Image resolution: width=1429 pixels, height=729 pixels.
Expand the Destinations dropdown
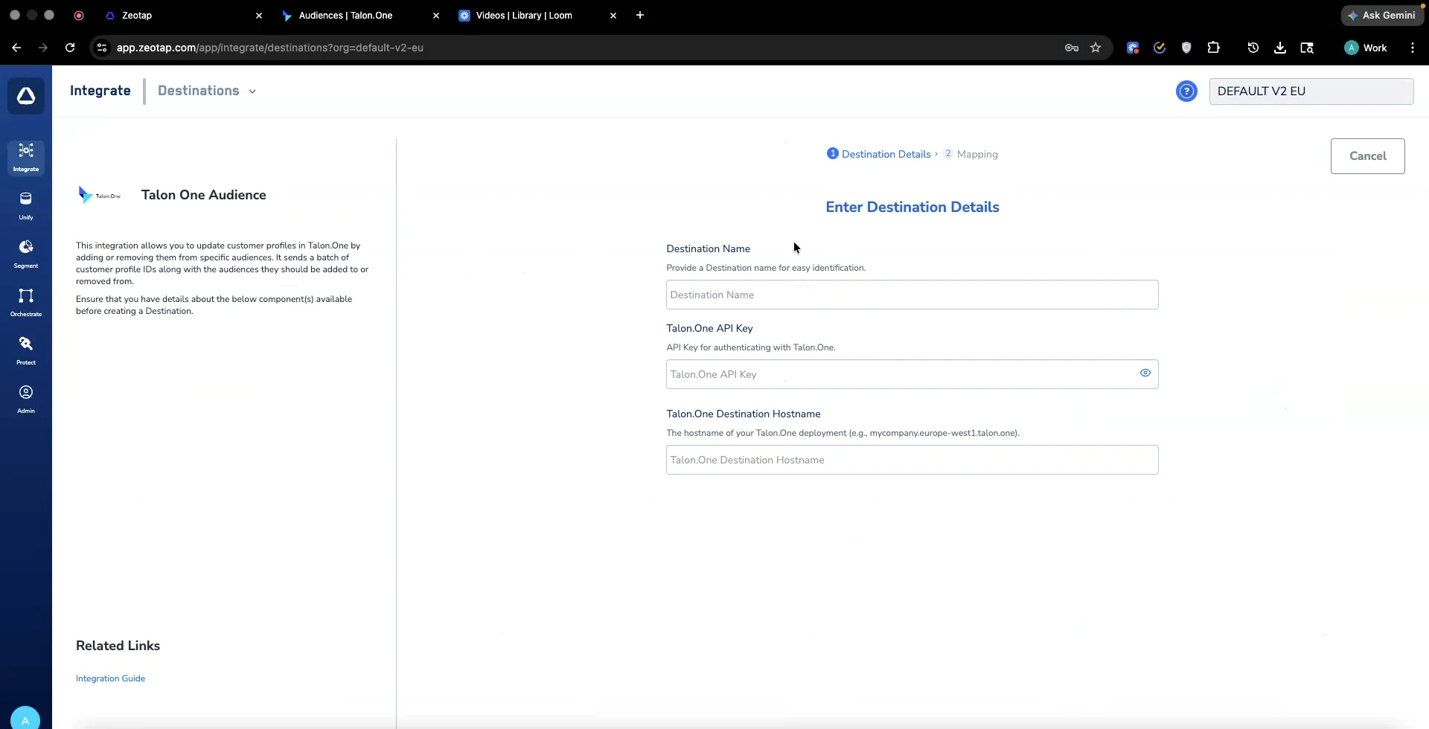(x=207, y=91)
